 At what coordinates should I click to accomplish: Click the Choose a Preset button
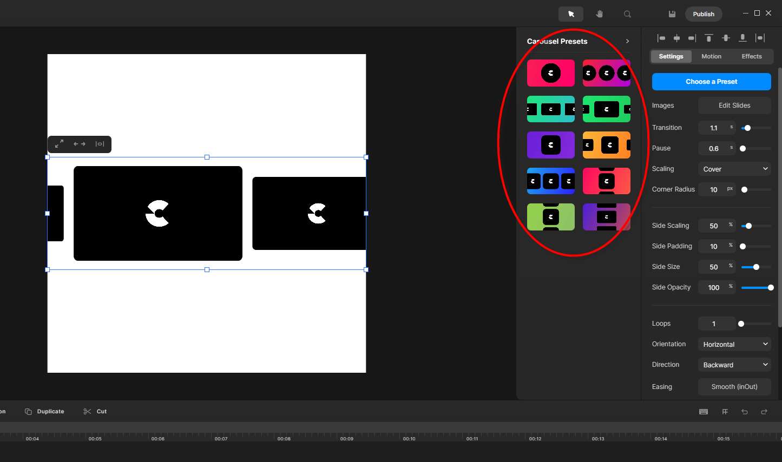711,82
